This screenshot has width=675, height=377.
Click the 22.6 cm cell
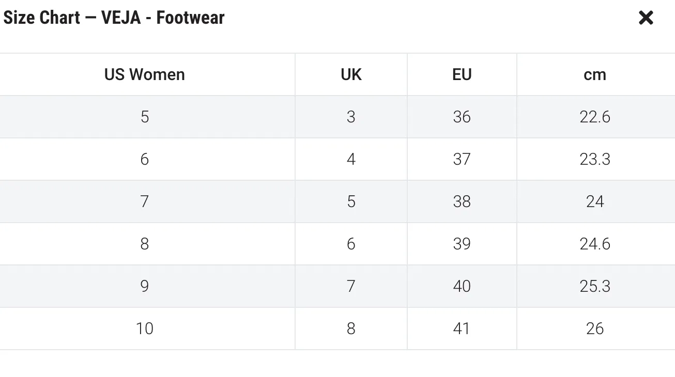click(x=595, y=117)
